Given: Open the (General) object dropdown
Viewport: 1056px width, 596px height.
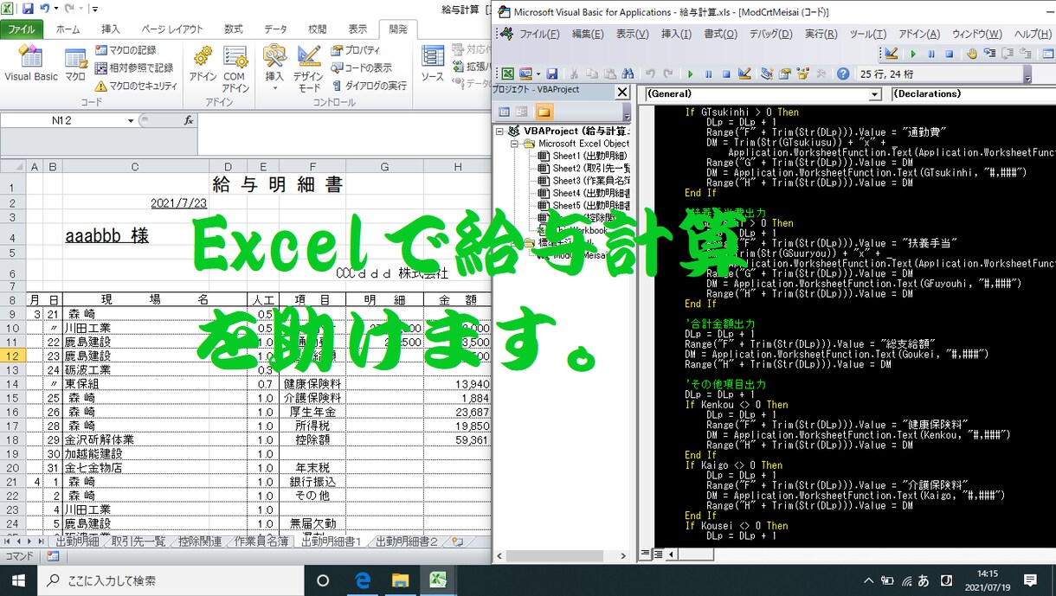Looking at the screenshot, I should (x=875, y=93).
